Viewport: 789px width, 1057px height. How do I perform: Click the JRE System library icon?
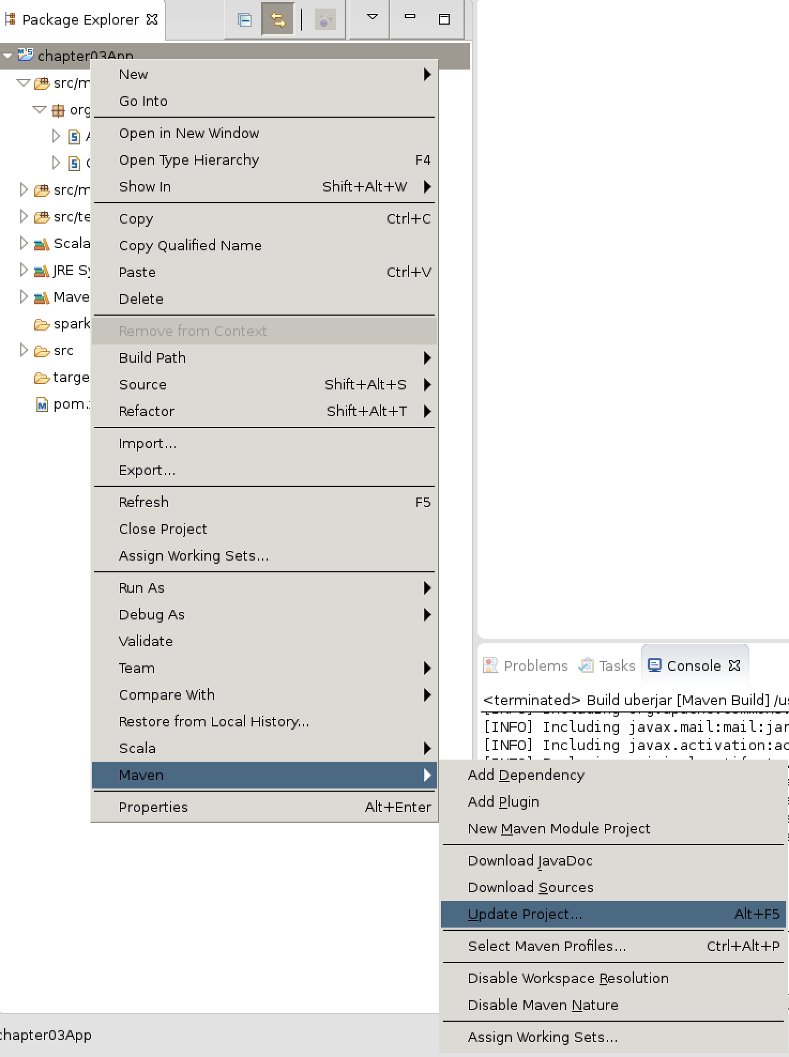tap(42, 271)
